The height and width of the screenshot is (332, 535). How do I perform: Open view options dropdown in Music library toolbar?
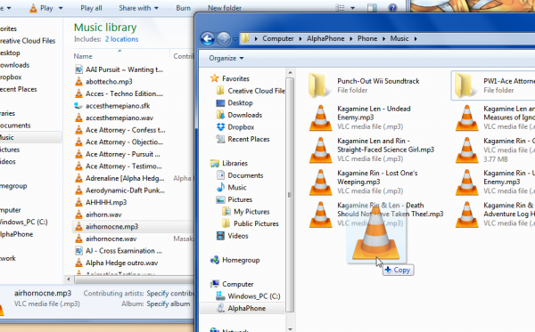pyautogui.click(x=353, y=8)
